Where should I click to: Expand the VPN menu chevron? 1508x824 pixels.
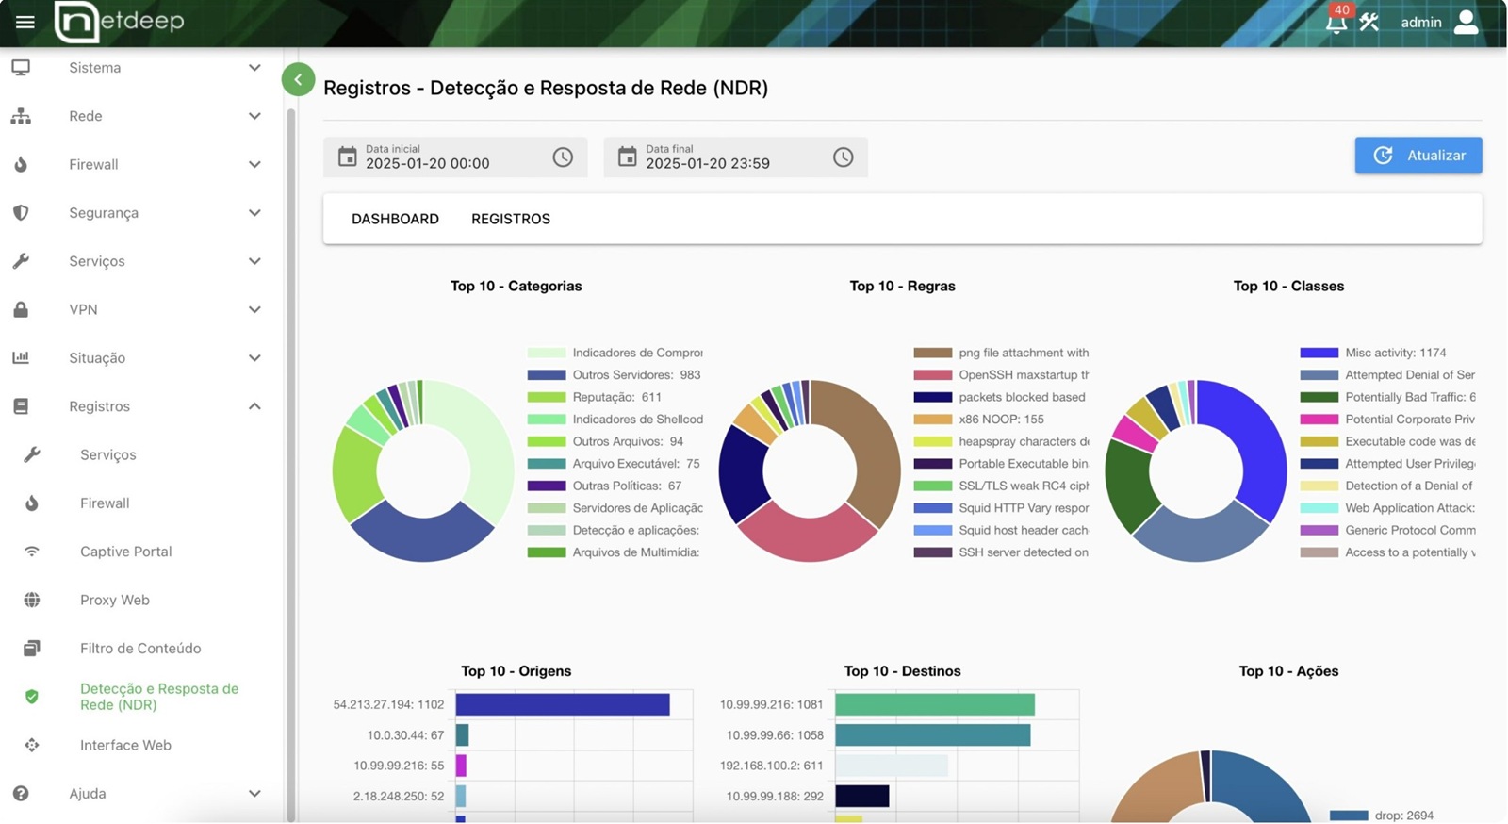click(254, 309)
